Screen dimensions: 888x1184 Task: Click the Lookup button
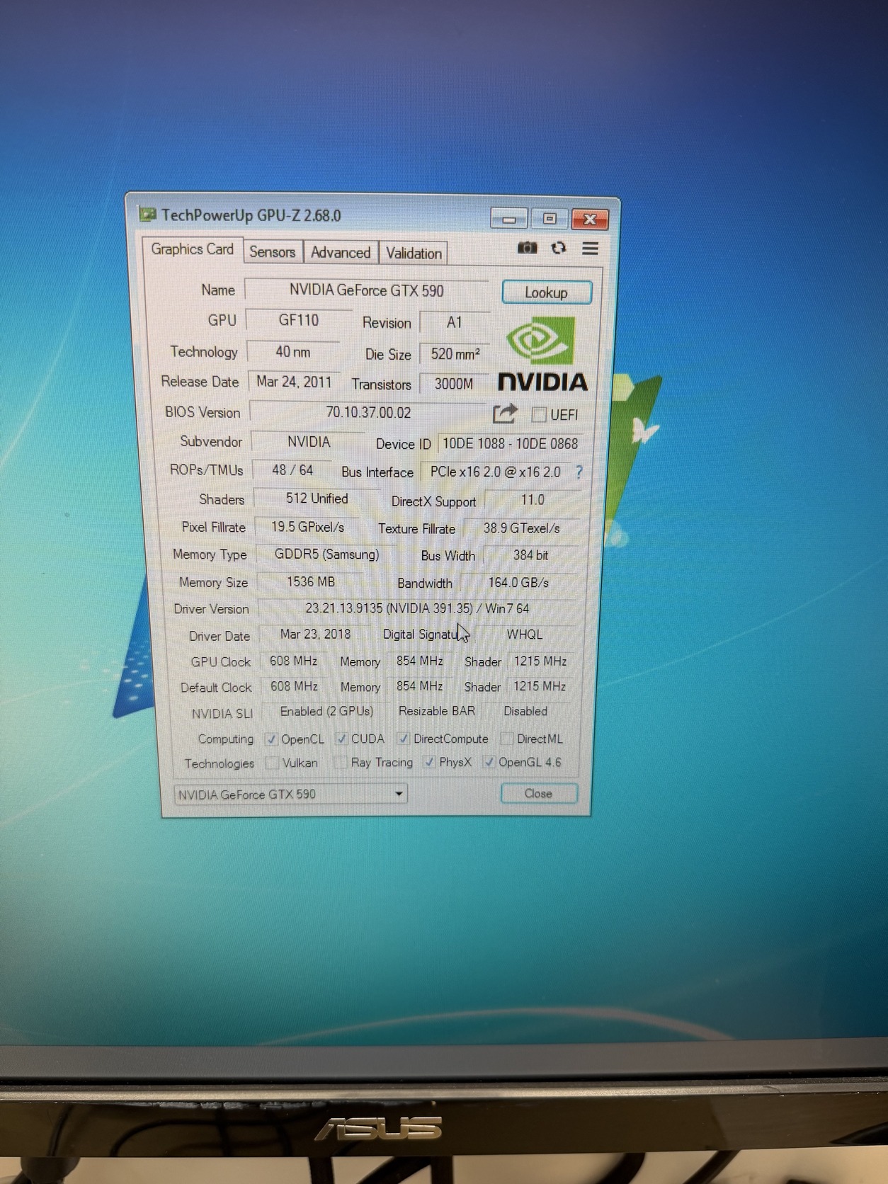tap(546, 292)
